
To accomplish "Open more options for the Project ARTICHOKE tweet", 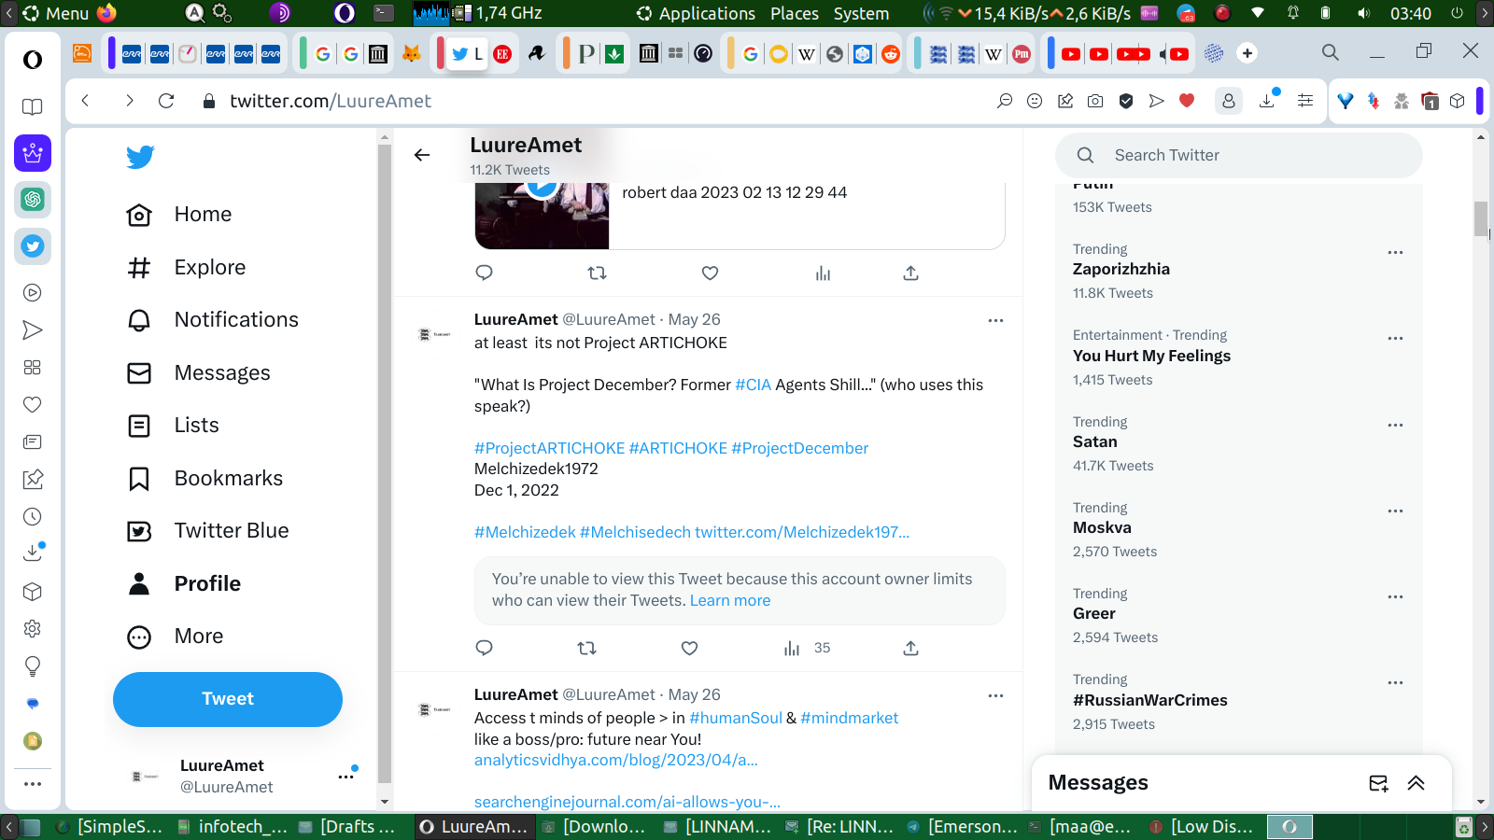I will (995, 320).
